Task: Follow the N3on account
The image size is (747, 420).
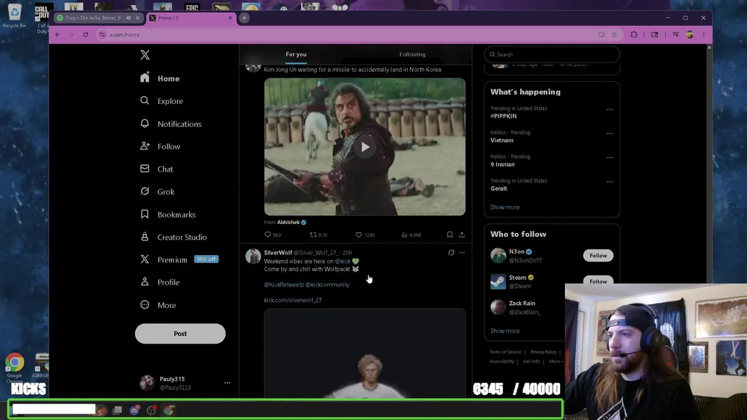Action: 598,256
